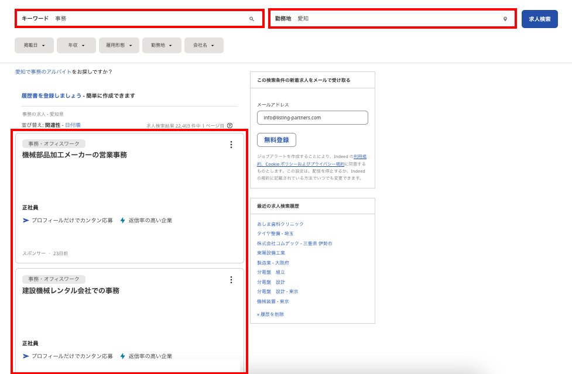
Task: Open the 会社名 filter dropdown
Action: click(204, 45)
